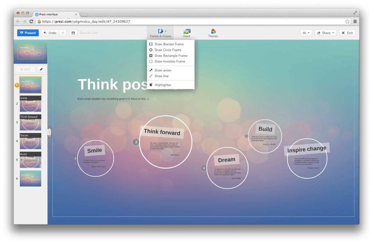The height and width of the screenshot is (243, 373).
Task: Choose Draw Circle Frame option
Action: point(168,50)
